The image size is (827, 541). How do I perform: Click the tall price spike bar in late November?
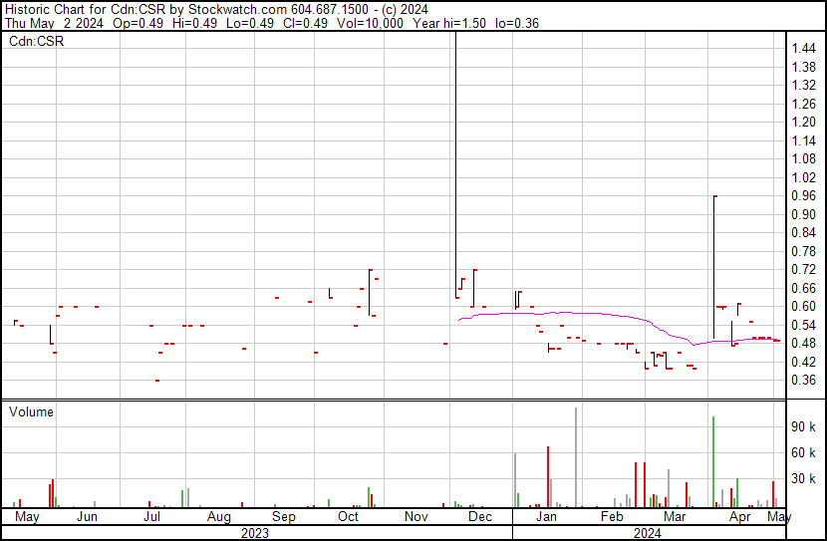pos(456,163)
